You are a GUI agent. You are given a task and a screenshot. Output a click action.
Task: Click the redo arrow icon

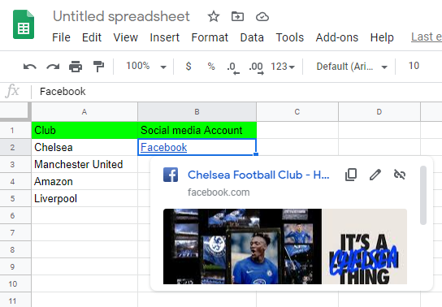(53, 67)
